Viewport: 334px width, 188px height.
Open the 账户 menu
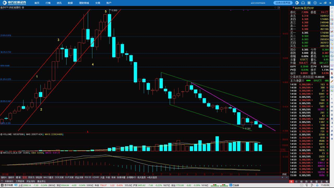coord(109,3)
